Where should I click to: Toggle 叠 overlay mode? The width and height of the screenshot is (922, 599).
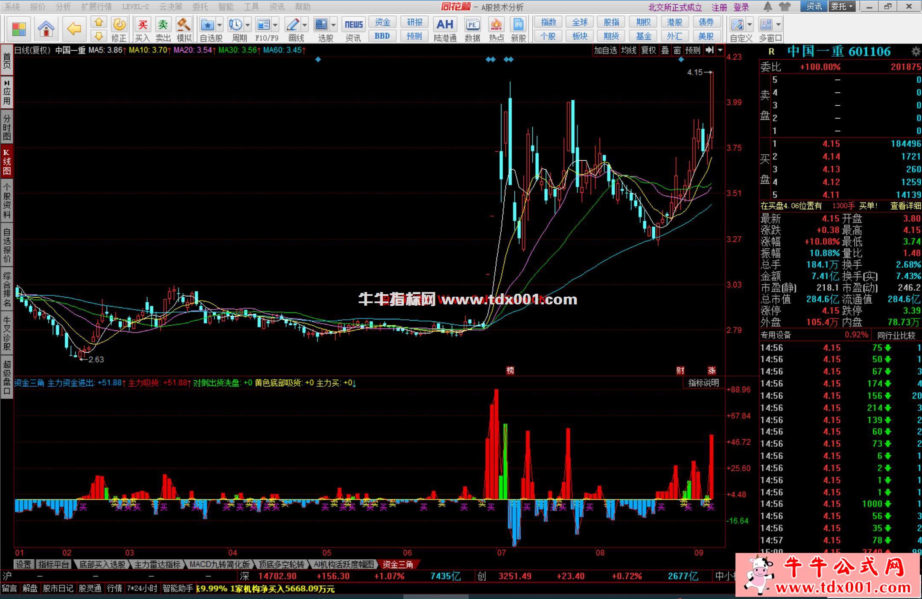coord(665,50)
